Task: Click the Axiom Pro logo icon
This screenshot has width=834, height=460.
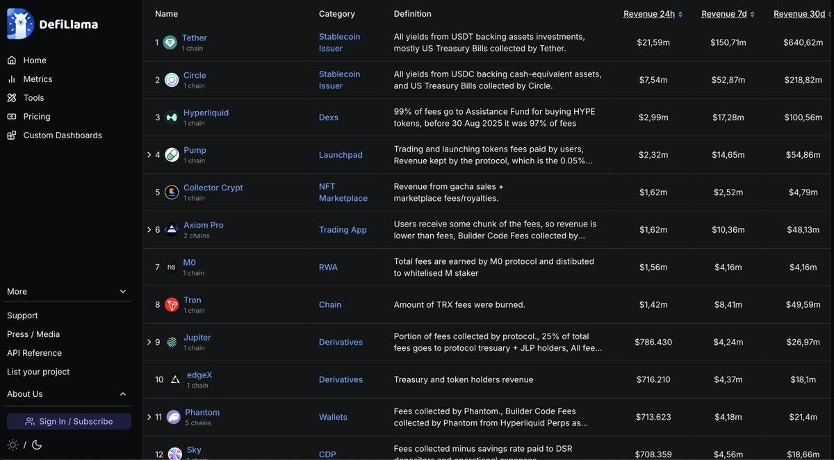Action: tap(172, 230)
